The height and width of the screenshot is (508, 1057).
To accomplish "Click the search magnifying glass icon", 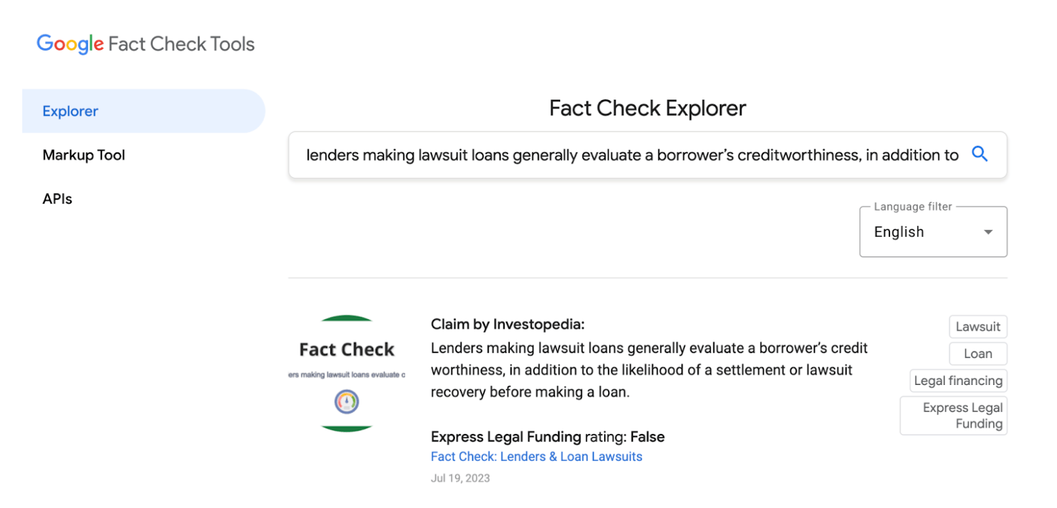I will [x=980, y=154].
